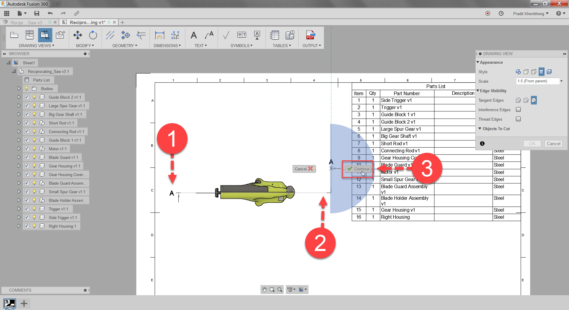
Task: Enable the Interference Edges checkbox
Action: pyautogui.click(x=518, y=110)
